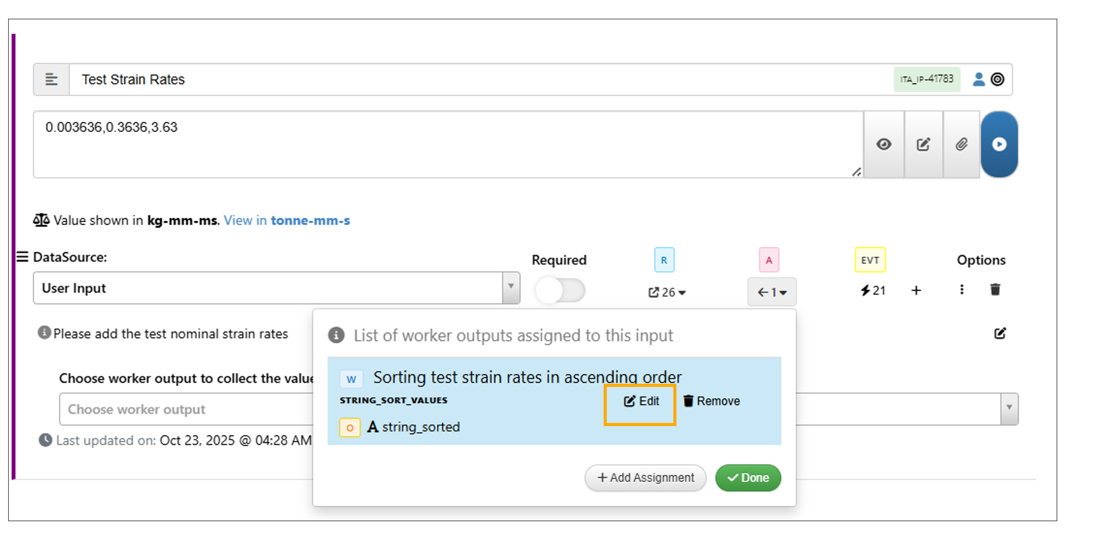Screen dimensions: 1094x543
Task: Expand the references dropdown showing 26
Action: (667, 292)
